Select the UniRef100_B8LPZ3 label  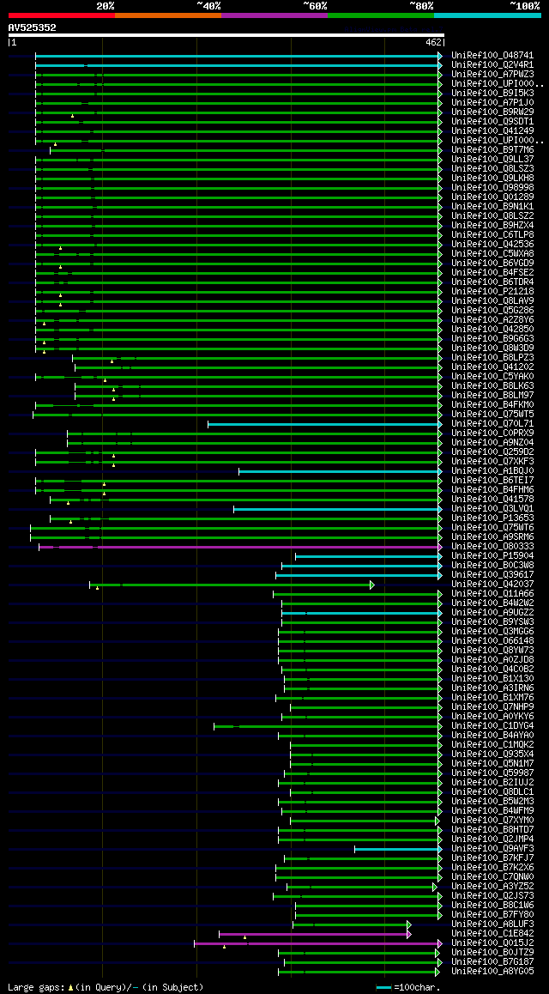click(x=492, y=358)
